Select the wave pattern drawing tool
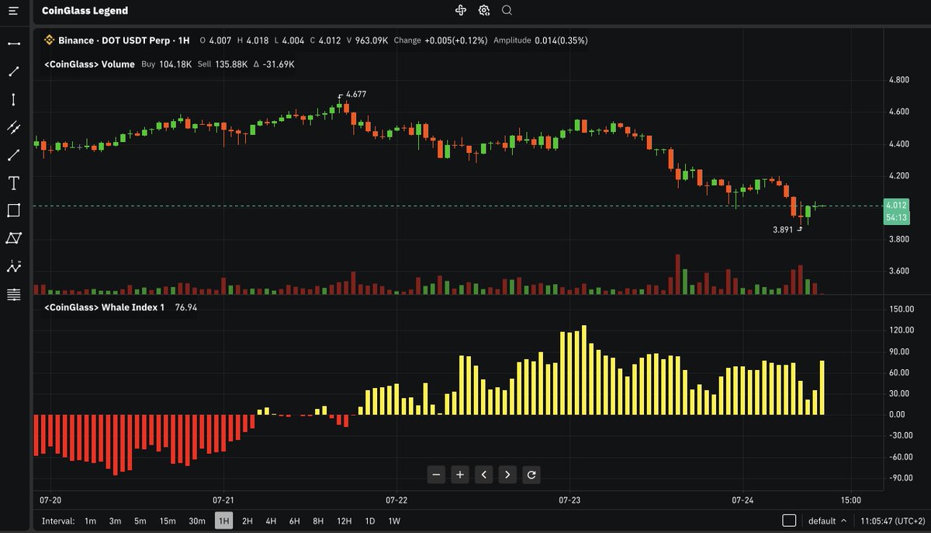 tap(14, 267)
